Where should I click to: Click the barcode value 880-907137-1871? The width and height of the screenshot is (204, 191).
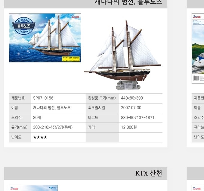[138, 118]
